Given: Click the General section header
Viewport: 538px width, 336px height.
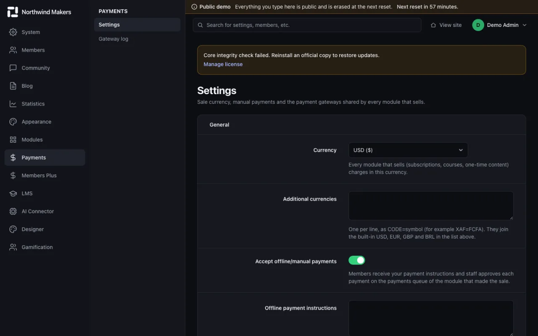Looking at the screenshot, I should [x=219, y=125].
